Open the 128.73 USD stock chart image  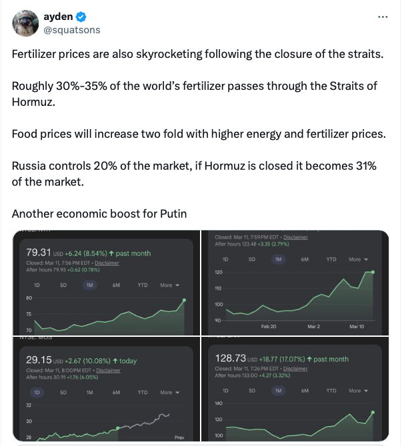point(295,393)
